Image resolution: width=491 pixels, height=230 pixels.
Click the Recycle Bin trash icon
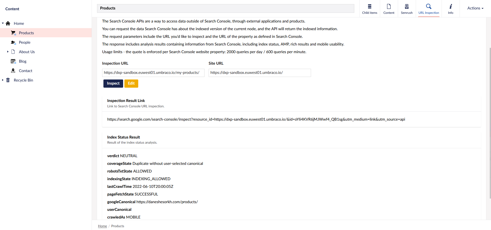pos(8,80)
